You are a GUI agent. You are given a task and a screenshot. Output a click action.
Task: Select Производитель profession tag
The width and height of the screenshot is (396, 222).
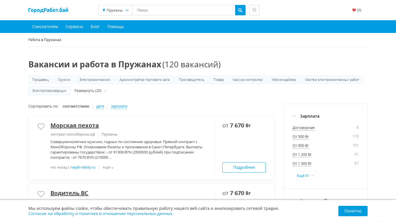tap(191, 80)
